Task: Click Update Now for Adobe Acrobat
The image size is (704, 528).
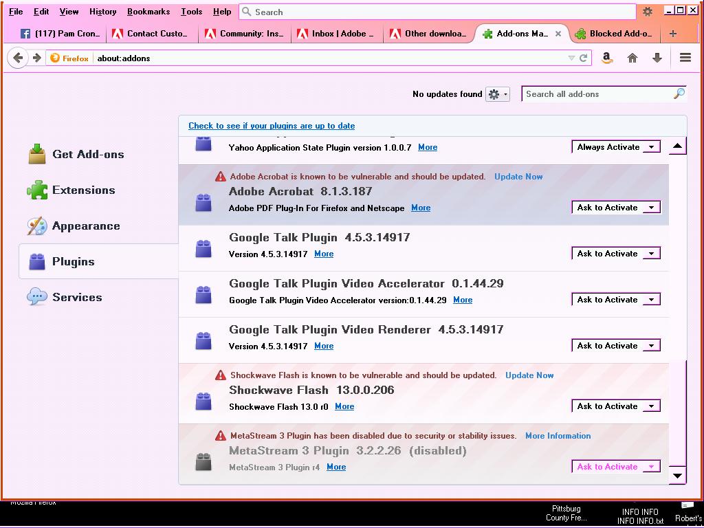Action: tap(518, 177)
